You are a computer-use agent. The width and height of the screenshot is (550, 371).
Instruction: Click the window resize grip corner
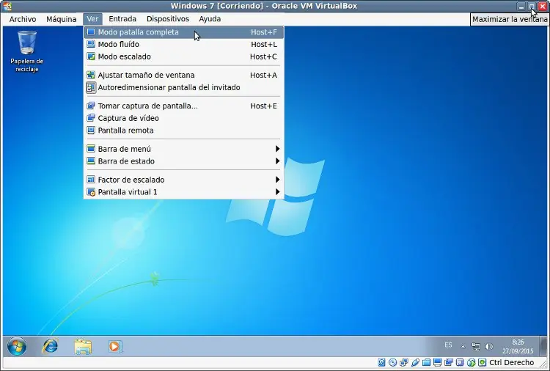(x=543, y=364)
